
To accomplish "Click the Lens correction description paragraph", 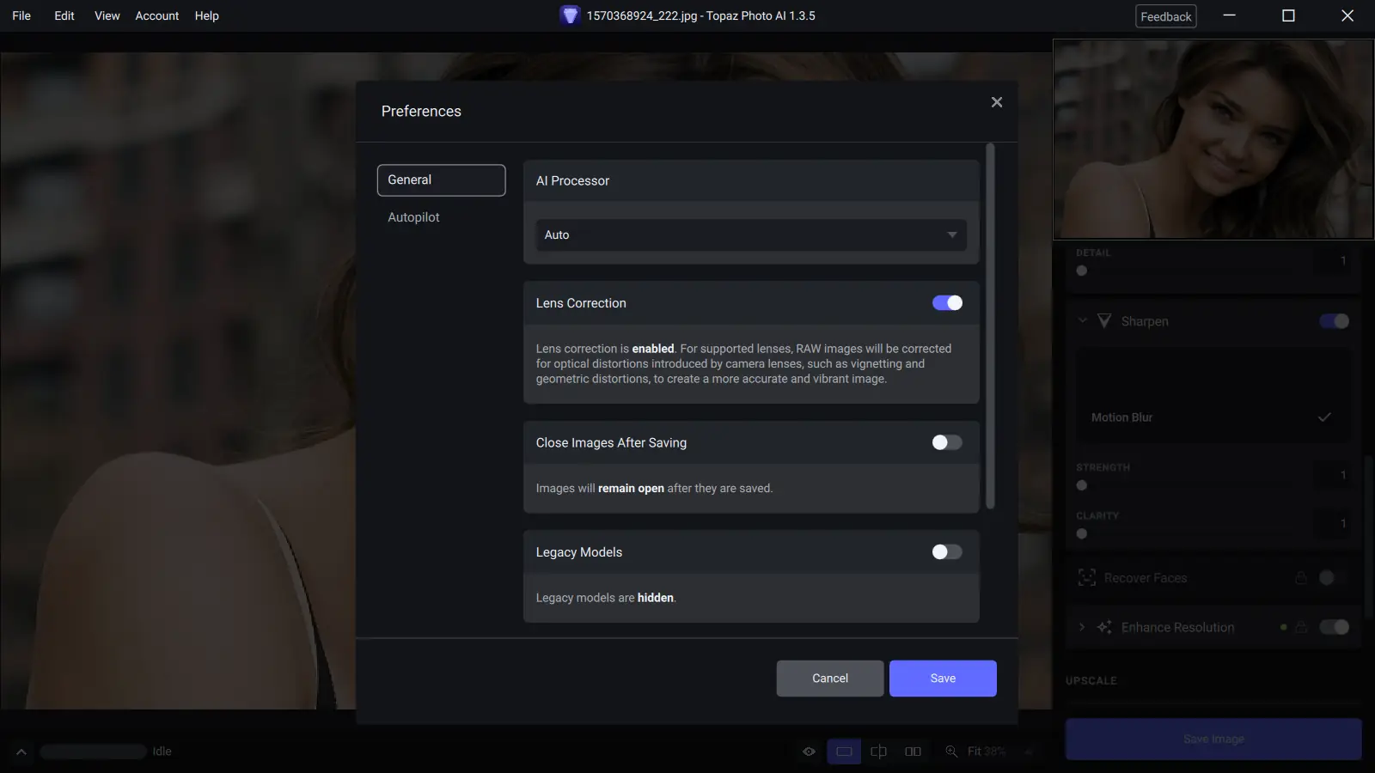I will point(744,364).
